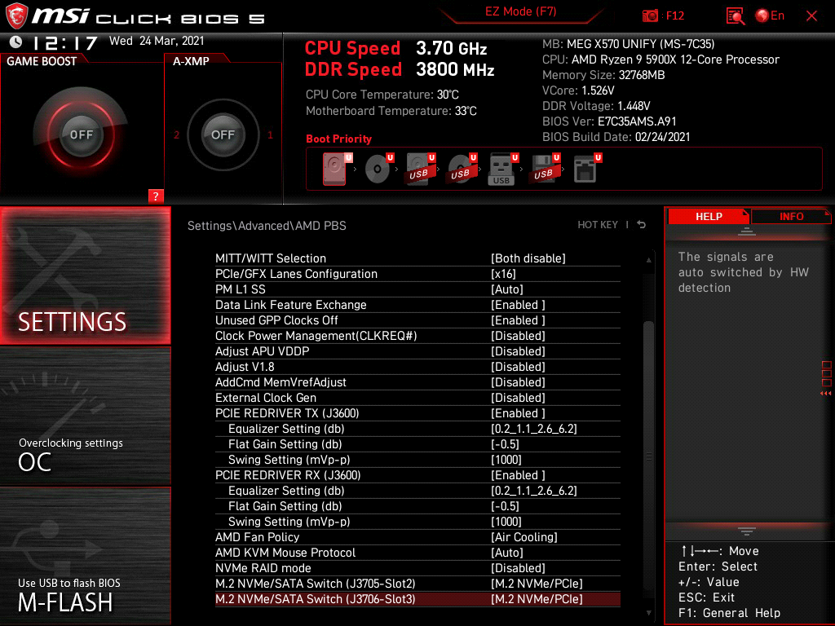
Task: Select the USB CD/DVD boot icon
Action: coord(462,169)
